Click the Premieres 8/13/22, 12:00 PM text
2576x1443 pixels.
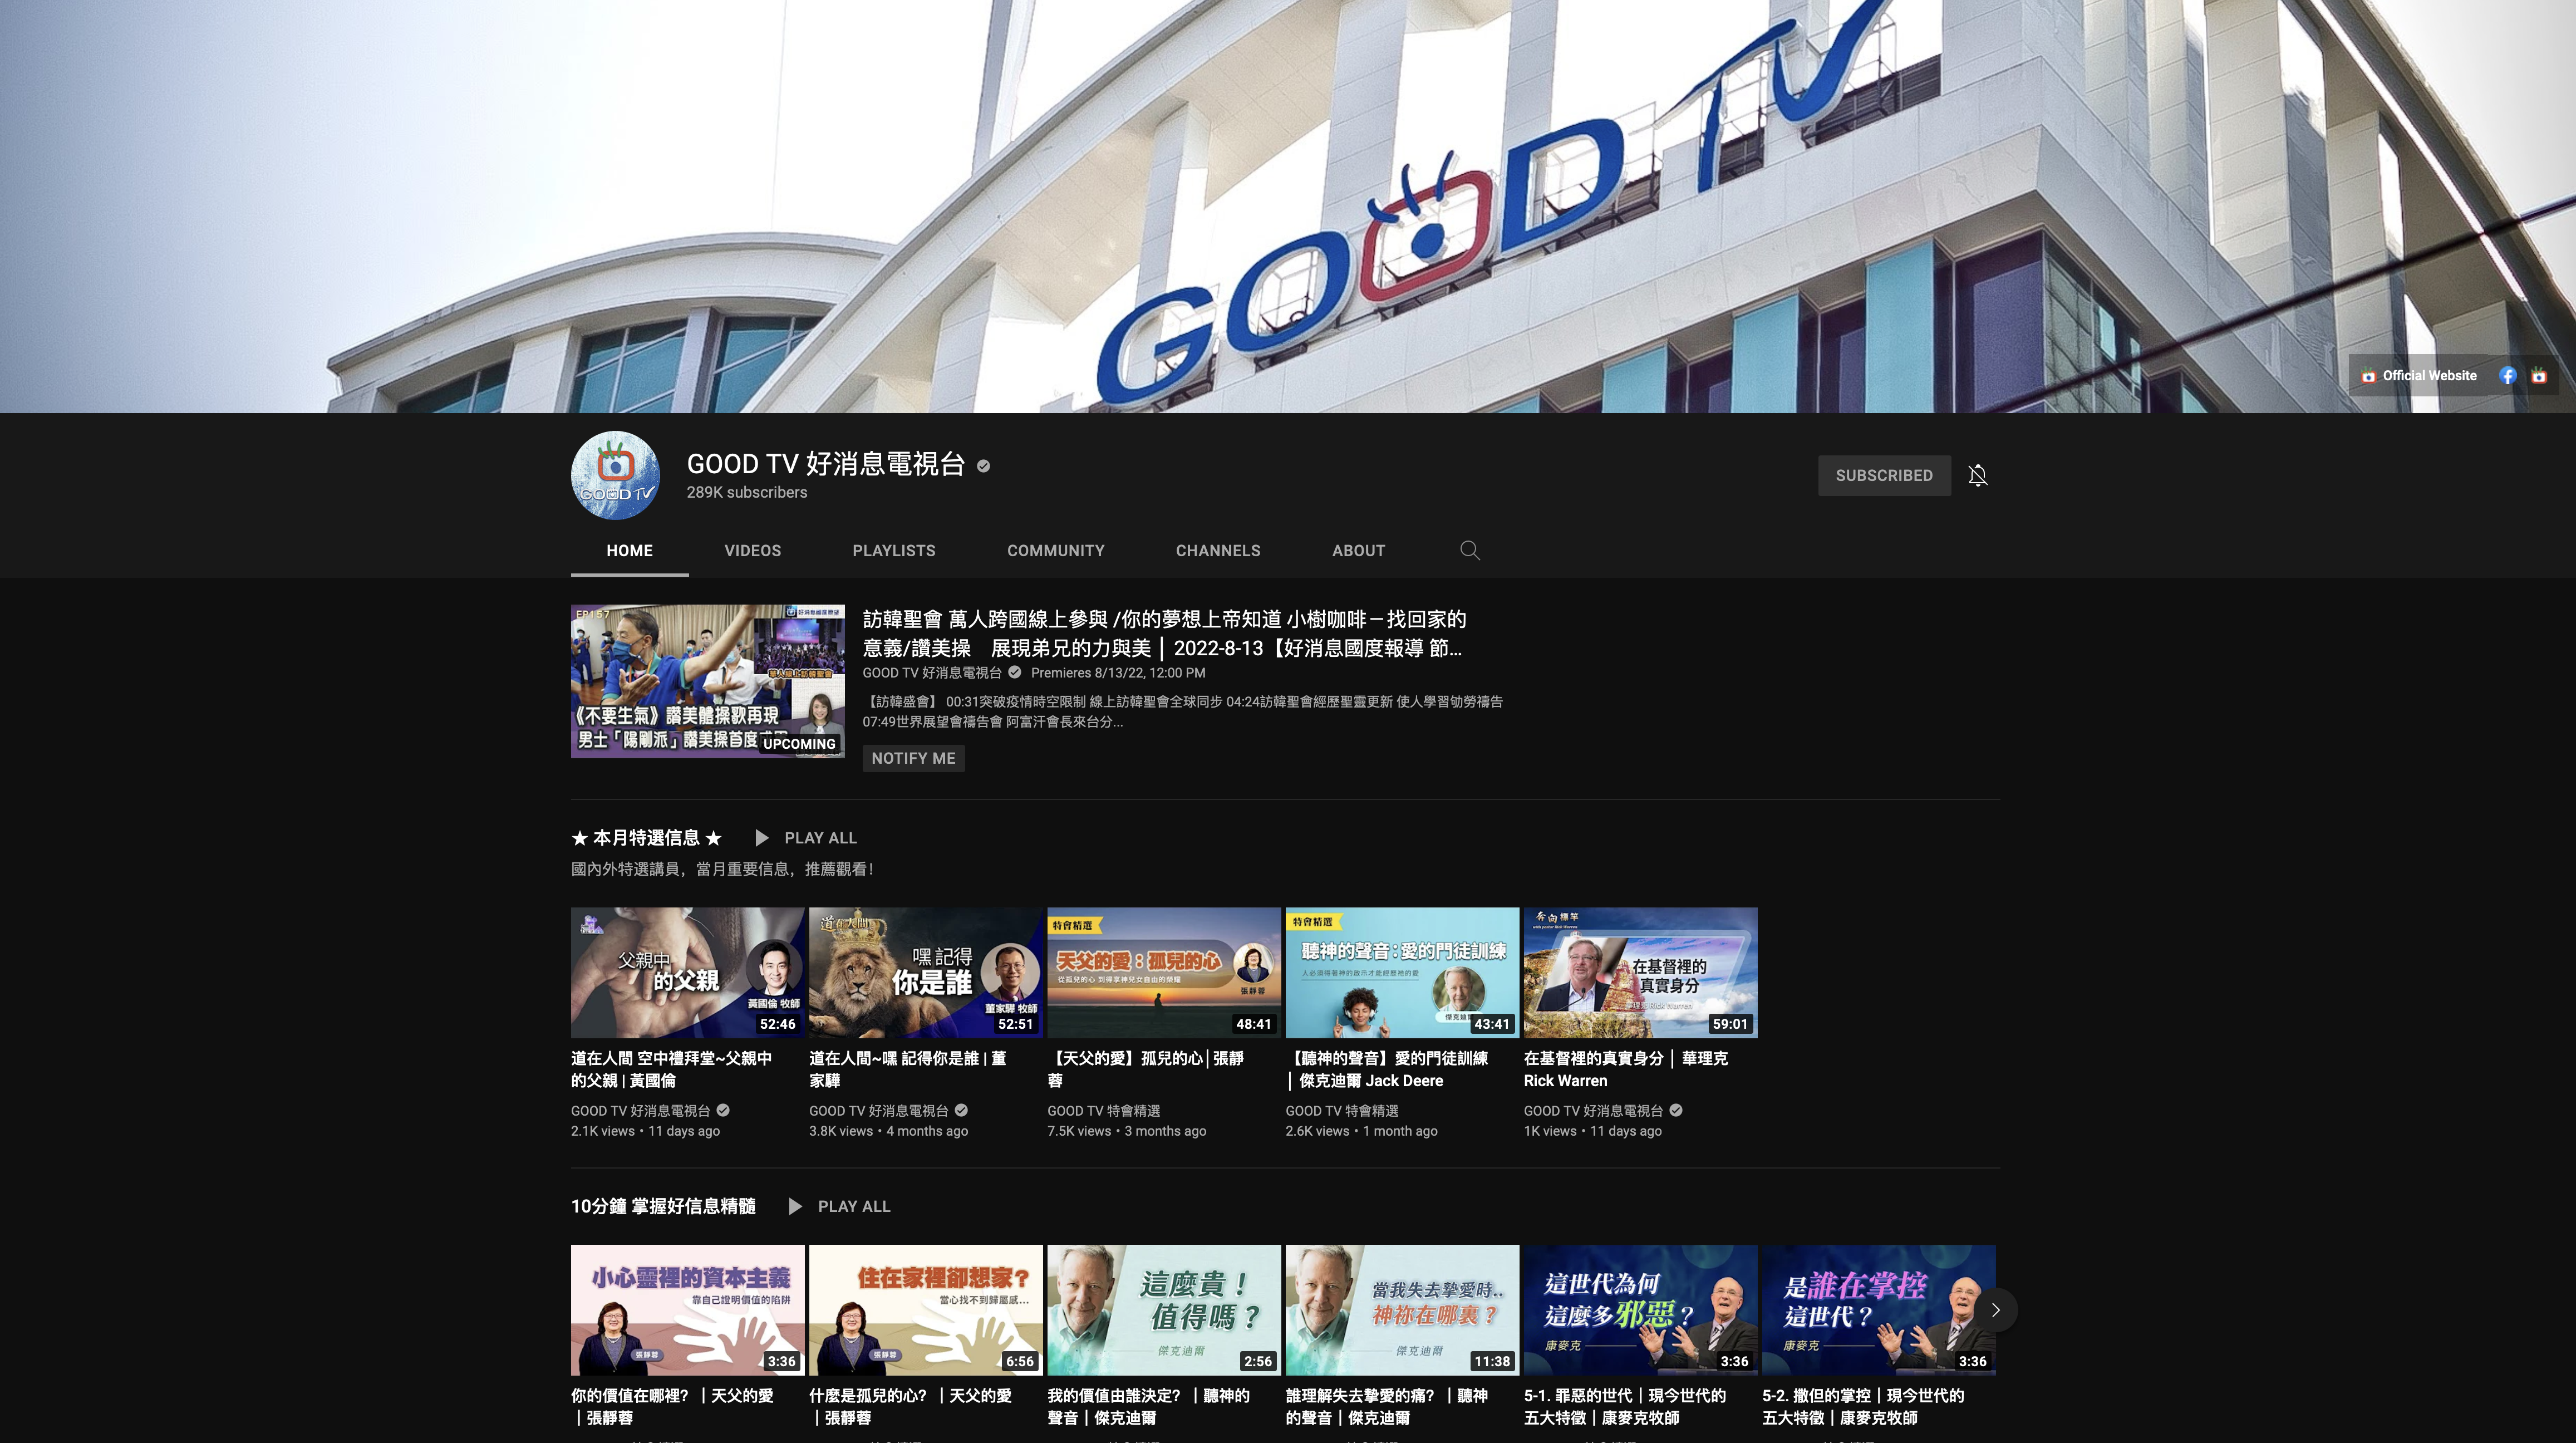tap(1118, 673)
